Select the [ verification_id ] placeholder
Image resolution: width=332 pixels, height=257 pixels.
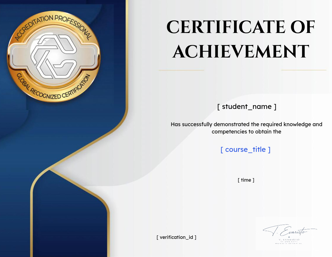176,237
